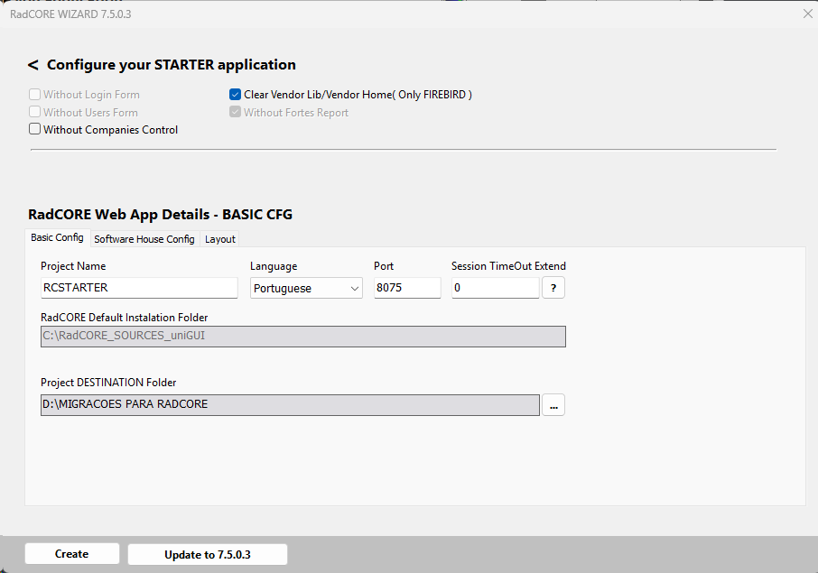Click the Project DESTINATION Folder path field

click(290, 404)
